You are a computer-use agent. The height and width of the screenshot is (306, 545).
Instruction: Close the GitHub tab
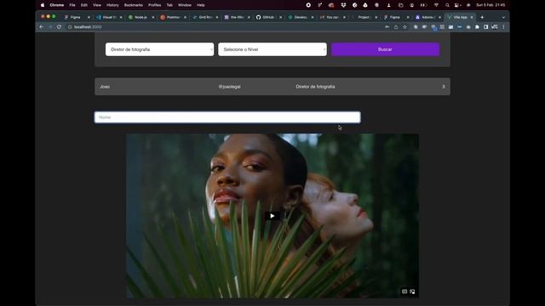pos(280,17)
